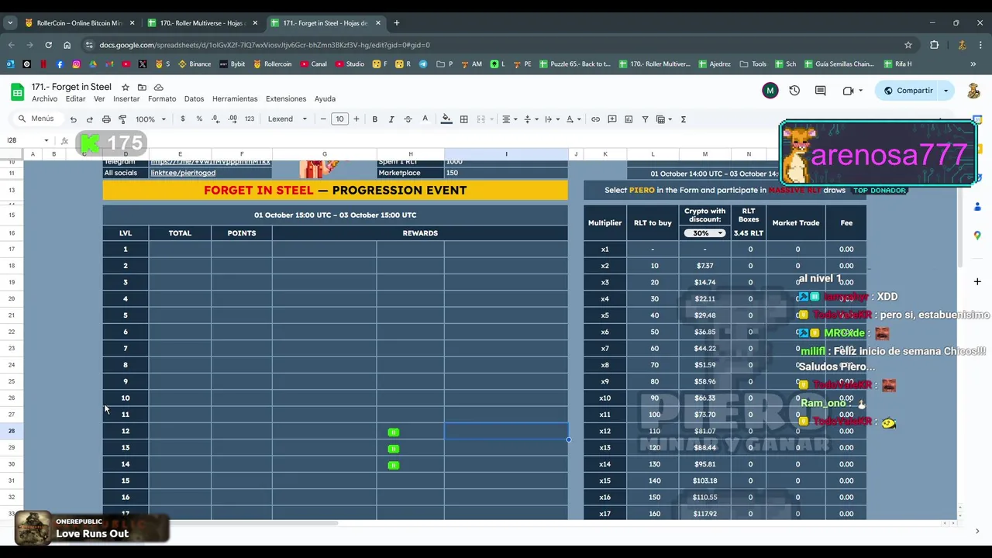992x558 pixels.
Task: Move document using folder icon by title
Action: click(x=143, y=88)
